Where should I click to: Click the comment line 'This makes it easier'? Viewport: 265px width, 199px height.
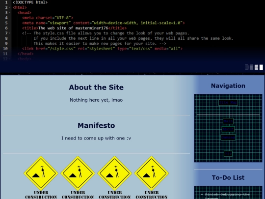pos(100,44)
